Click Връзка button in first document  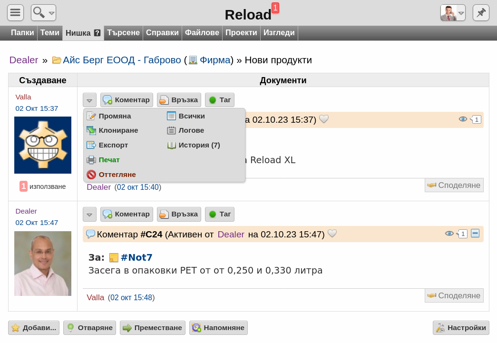tap(179, 100)
